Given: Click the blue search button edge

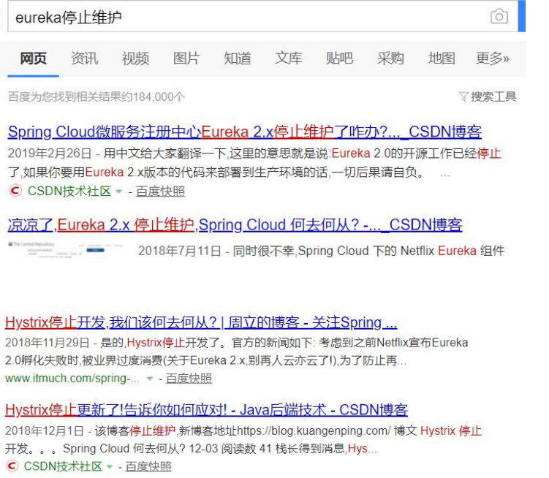Looking at the screenshot, I should [522, 16].
